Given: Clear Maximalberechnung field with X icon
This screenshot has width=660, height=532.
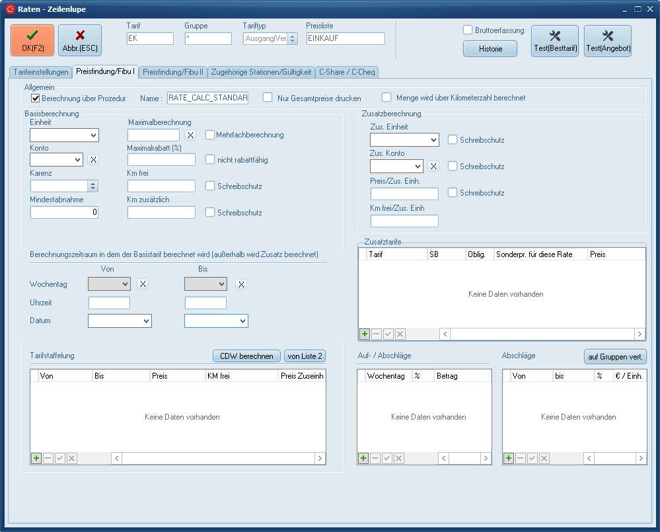Looking at the screenshot, I should (x=190, y=135).
